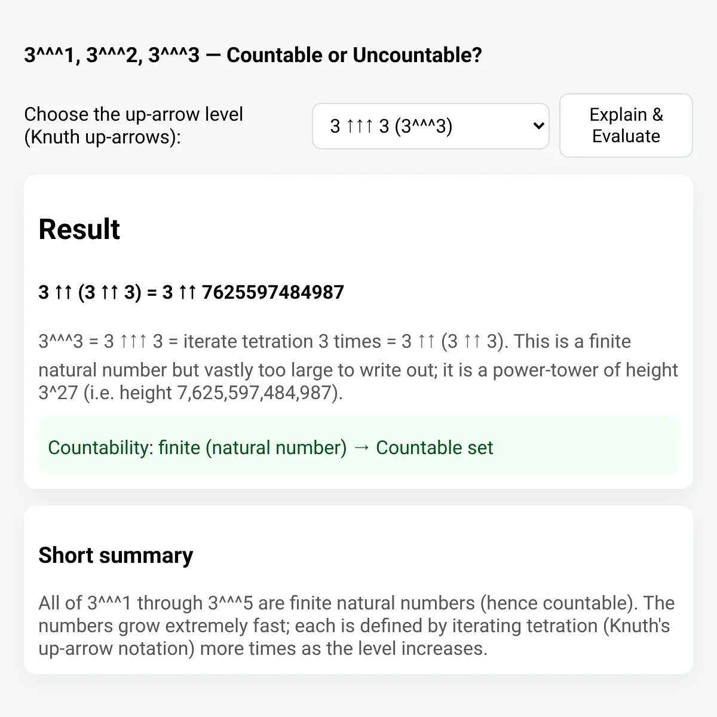This screenshot has width=717, height=717.
Task: Click the word 'Evaluate' on the button
Action: [x=626, y=136]
